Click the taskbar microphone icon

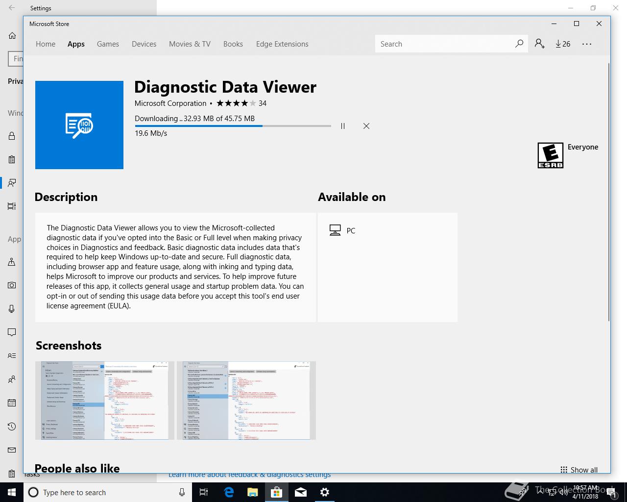(x=182, y=492)
